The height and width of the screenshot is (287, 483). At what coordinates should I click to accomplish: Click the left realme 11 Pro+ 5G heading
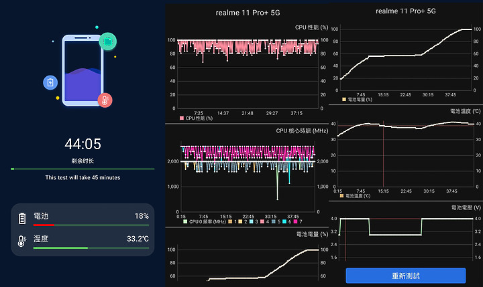click(248, 13)
